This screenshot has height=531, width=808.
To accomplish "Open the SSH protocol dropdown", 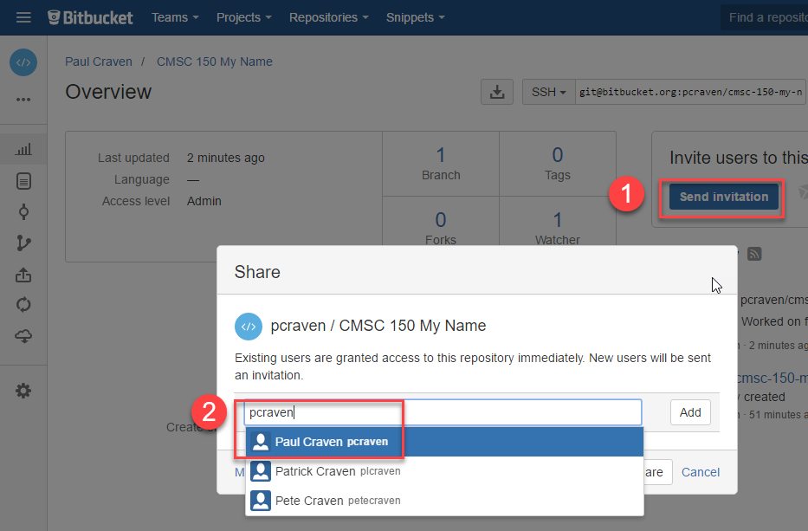I will point(549,92).
